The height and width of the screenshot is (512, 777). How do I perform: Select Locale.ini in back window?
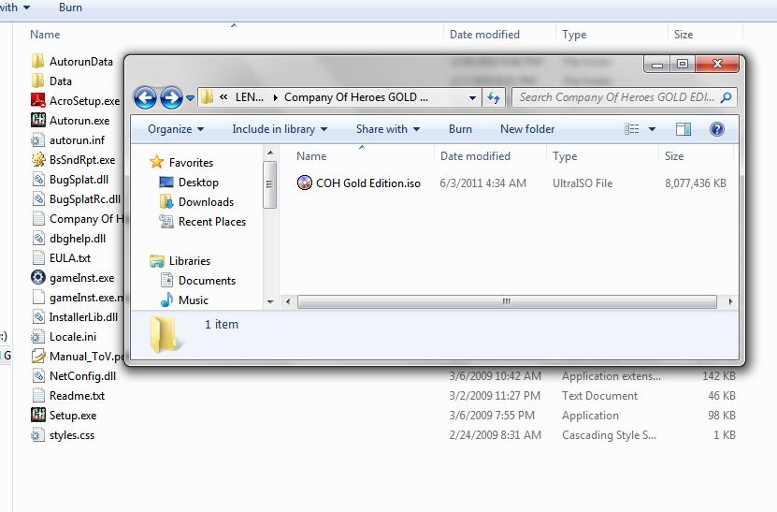point(64,337)
